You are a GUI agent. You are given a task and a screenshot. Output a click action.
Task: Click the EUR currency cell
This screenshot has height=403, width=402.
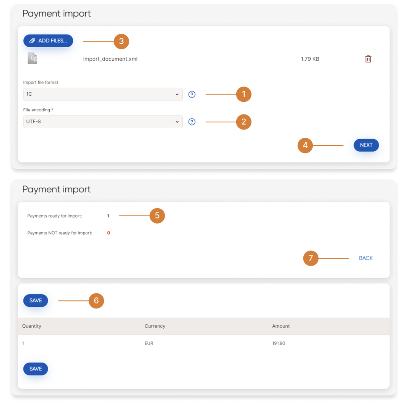[x=149, y=343]
